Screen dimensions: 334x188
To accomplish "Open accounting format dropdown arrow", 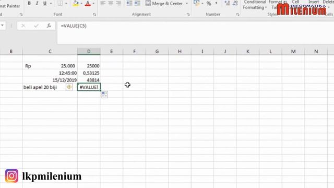I will pyautogui.click(x=202, y=4).
